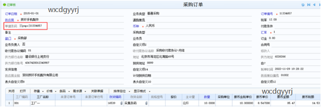Image resolution: width=321 pixels, height=107 pixels.
Task: Select the 存货编码 column header
Action: click(115, 97)
